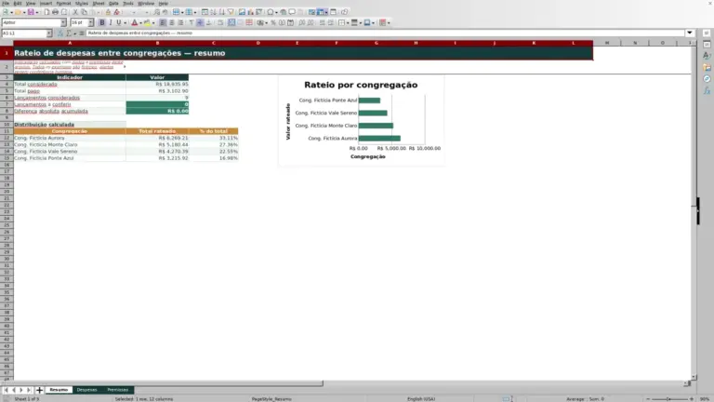This screenshot has height=402, width=714.
Task: Select the Resumo sheet tab
Action: click(59, 390)
